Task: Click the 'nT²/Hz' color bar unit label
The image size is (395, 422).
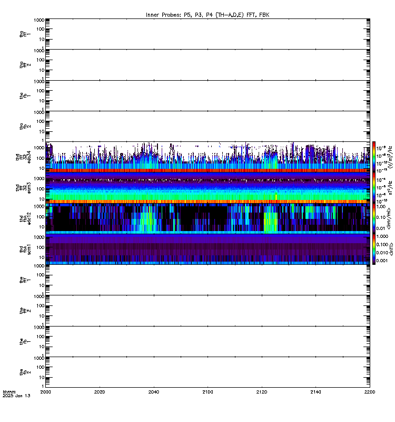Action: click(x=390, y=188)
